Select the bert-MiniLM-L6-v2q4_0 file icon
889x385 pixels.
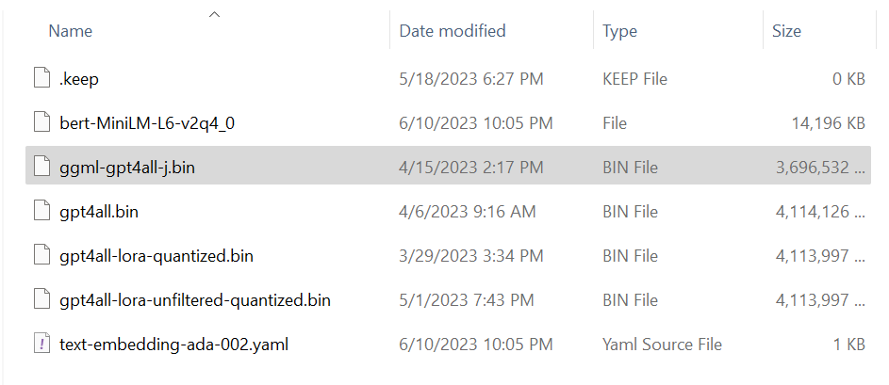tap(41, 123)
